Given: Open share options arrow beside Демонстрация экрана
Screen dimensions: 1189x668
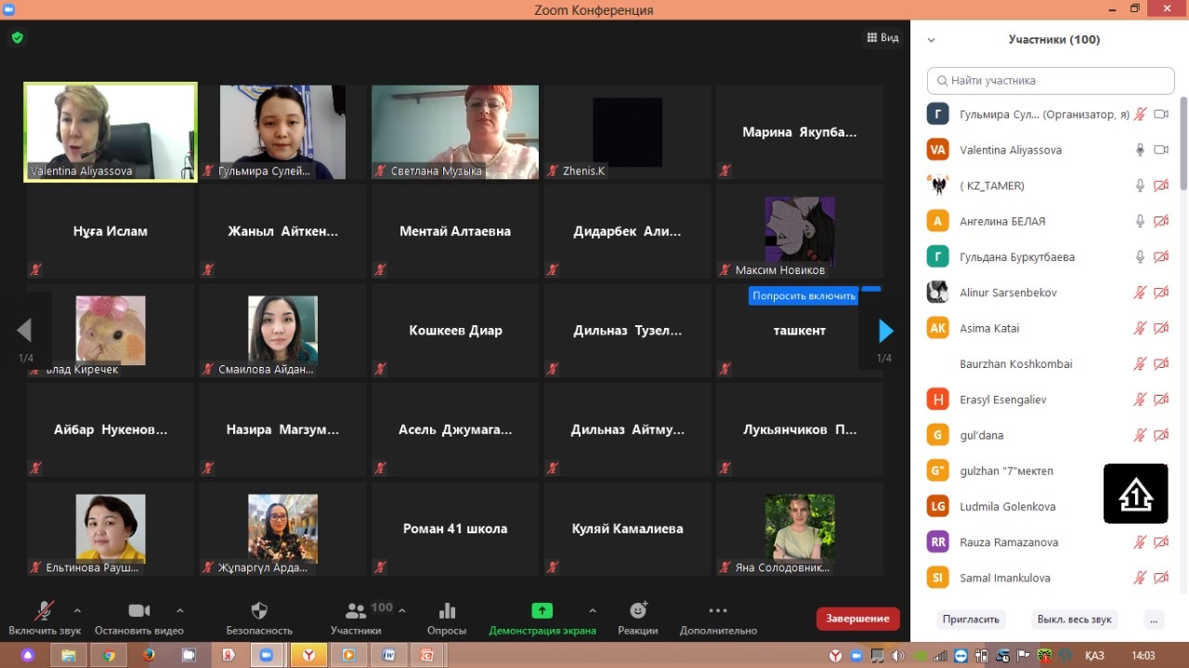Looking at the screenshot, I should click(x=593, y=610).
